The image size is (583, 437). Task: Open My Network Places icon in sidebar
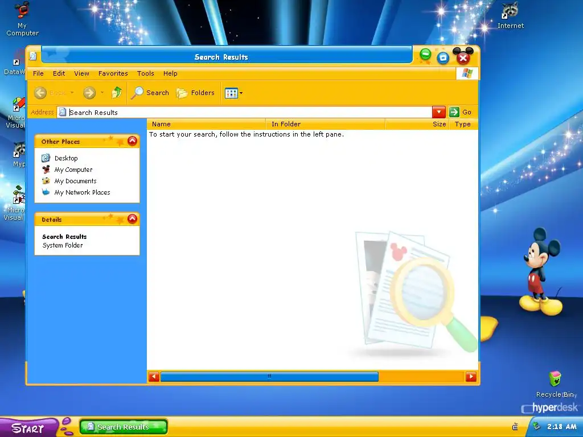pos(46,192)
